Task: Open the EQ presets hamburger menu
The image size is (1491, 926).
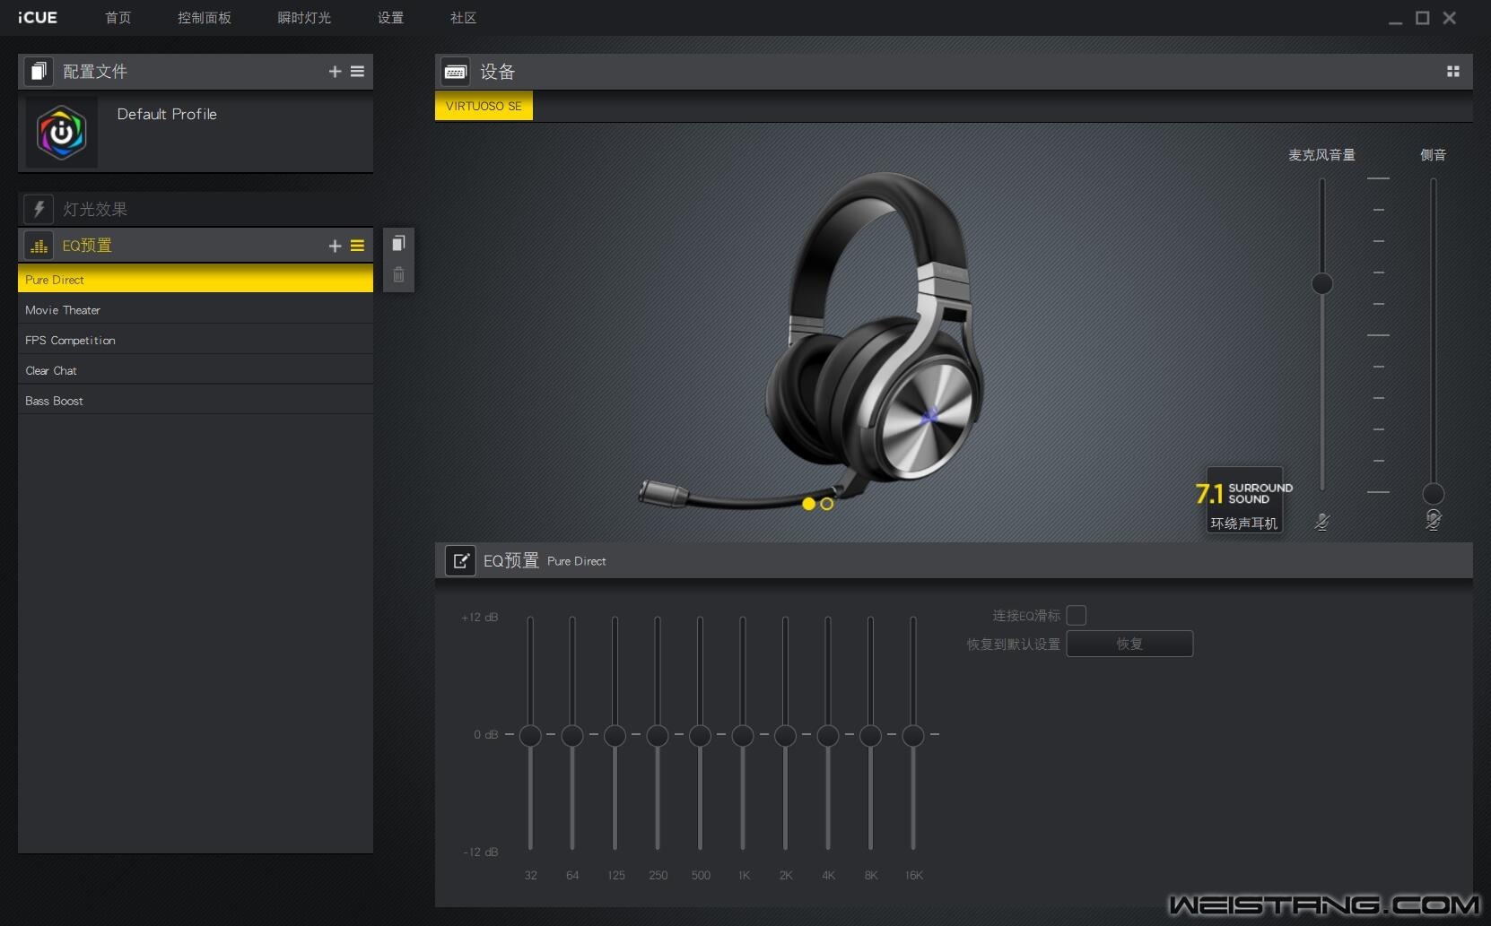Action: click(x=357, y=246)
